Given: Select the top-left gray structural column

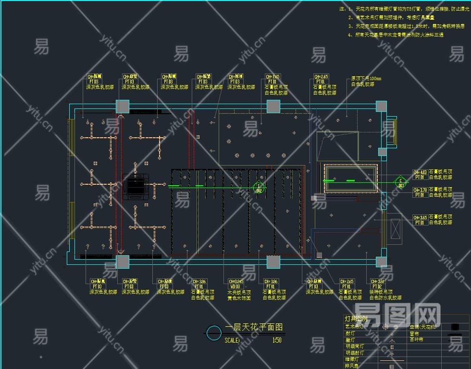Looking at the screenshot, I should click(123, 107).
